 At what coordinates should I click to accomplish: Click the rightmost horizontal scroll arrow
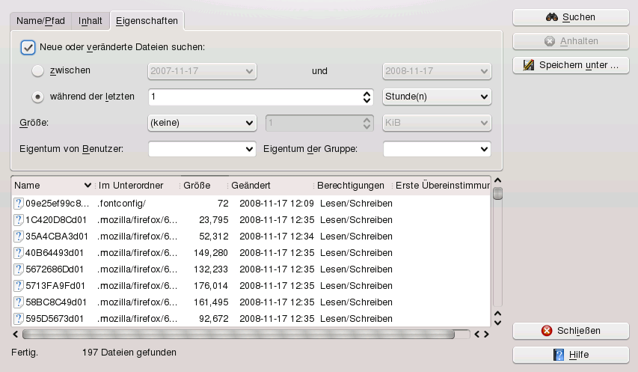pos(486,335)
